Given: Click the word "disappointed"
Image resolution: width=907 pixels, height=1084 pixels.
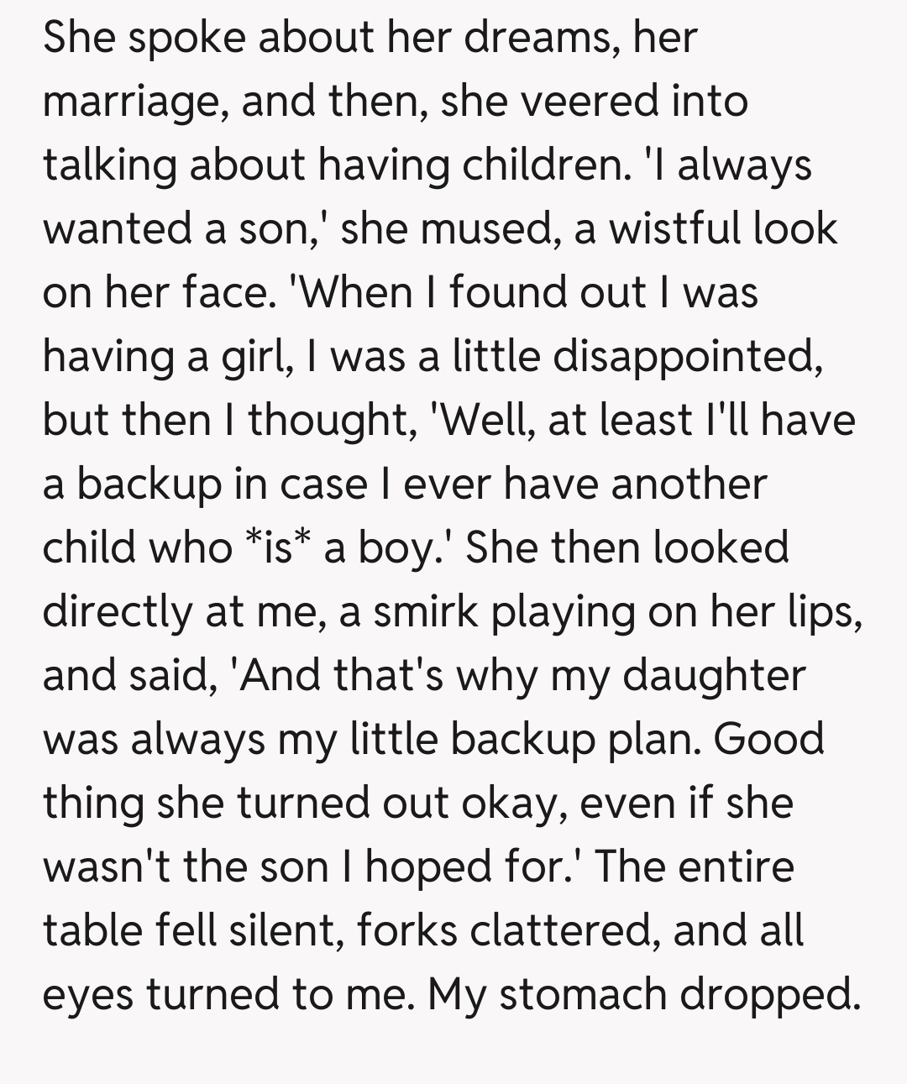Looking at the screenshot, I should (x=683, y=358).
